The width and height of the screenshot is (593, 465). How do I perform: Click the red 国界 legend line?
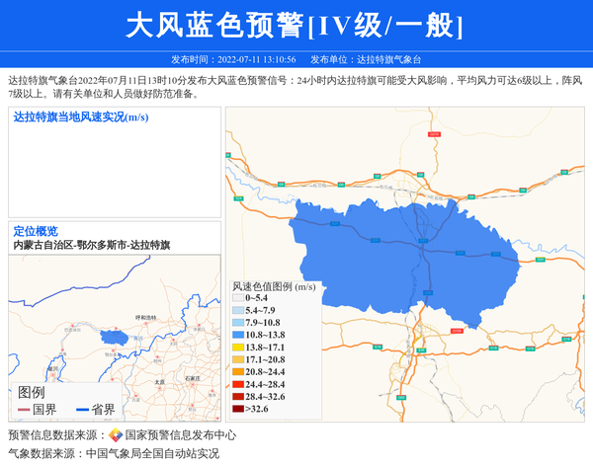(x=24, y=409)
